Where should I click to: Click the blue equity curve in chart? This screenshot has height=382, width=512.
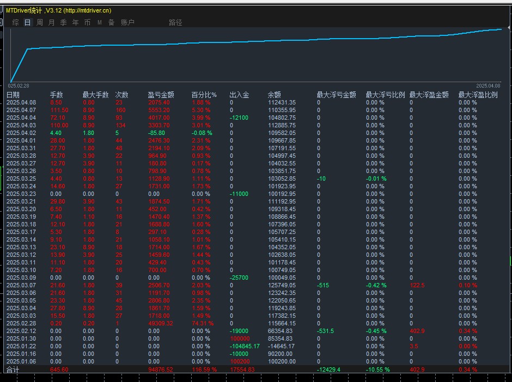click(x=255, y=41)
